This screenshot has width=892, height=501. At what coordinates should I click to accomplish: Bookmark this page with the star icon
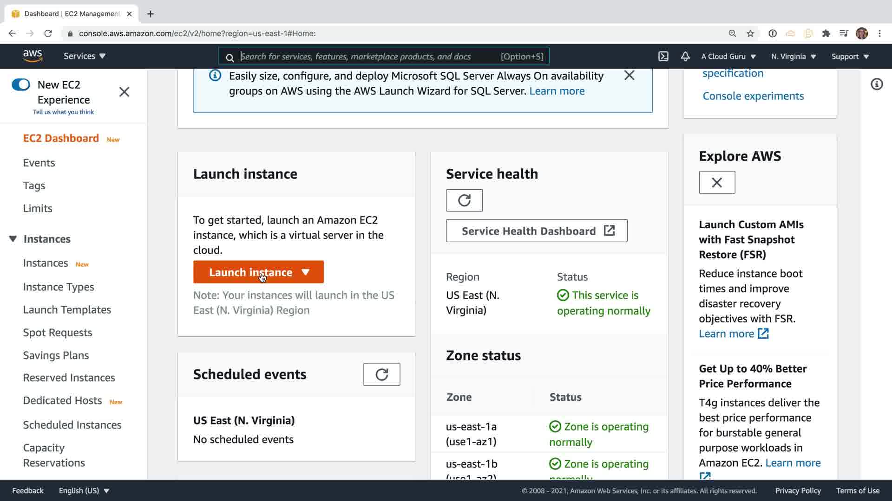750,33
